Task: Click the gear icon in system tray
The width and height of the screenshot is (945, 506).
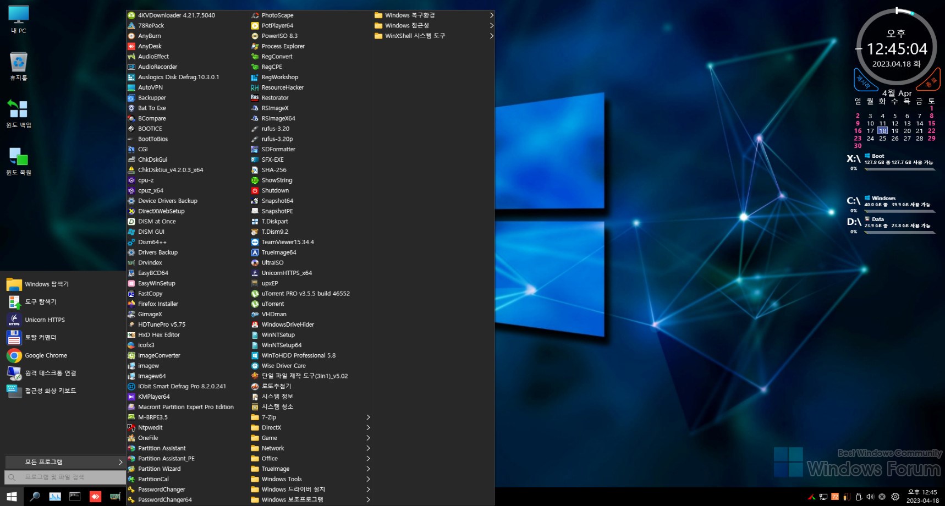Action: pyautogui.click(x=895, y=497)
